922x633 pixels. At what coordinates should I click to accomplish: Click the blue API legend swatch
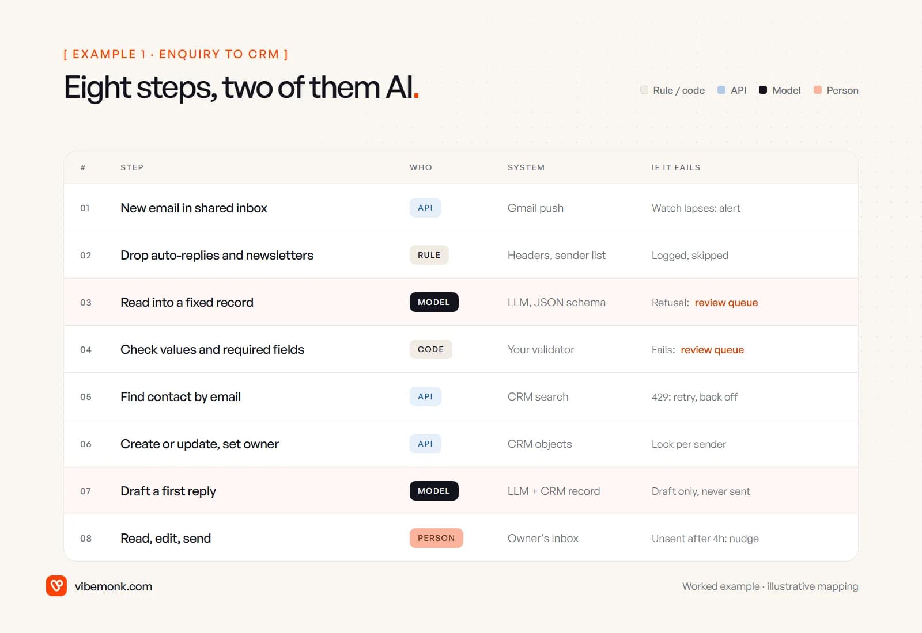[721, 90]
